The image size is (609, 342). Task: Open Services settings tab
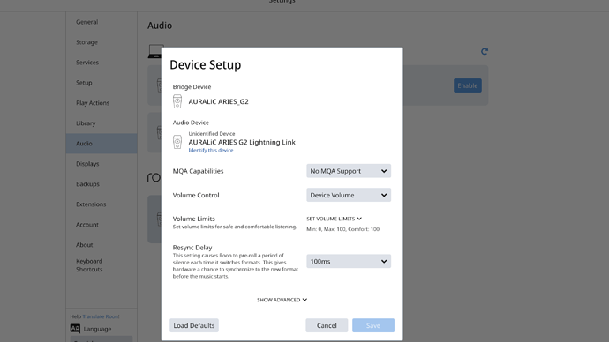pos(101,63)
